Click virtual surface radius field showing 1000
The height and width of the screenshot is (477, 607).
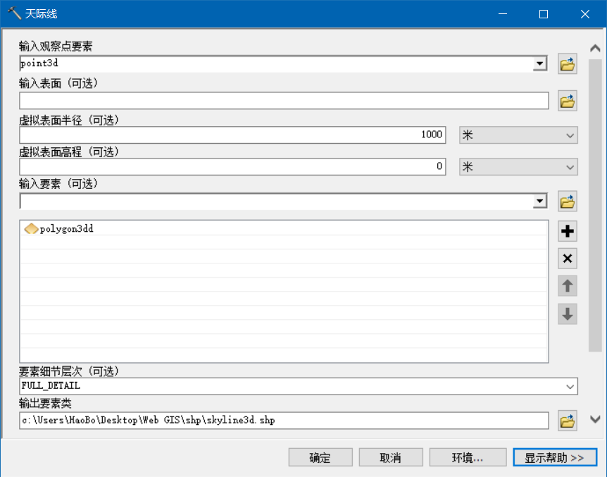[x=232, y=135]
